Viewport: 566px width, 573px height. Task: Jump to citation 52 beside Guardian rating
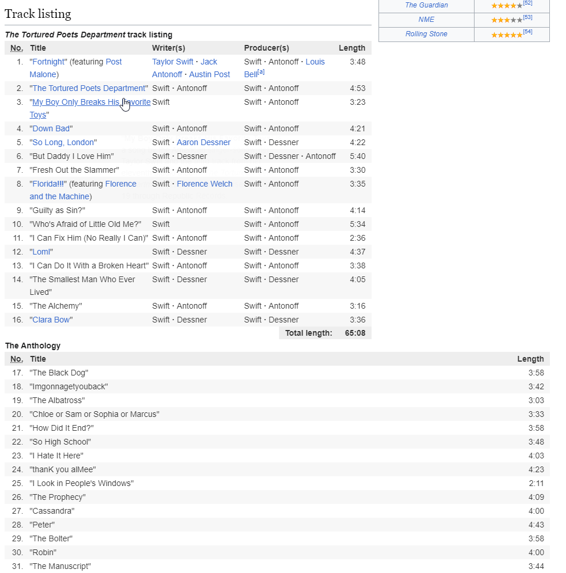coord(527,3)
